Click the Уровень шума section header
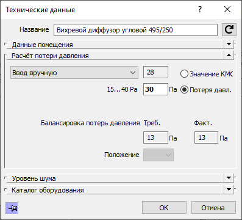242x220 pixels. pos(115,178)
